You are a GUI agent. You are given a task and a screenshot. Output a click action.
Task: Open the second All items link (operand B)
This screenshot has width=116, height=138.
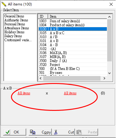tap(70, 93)
